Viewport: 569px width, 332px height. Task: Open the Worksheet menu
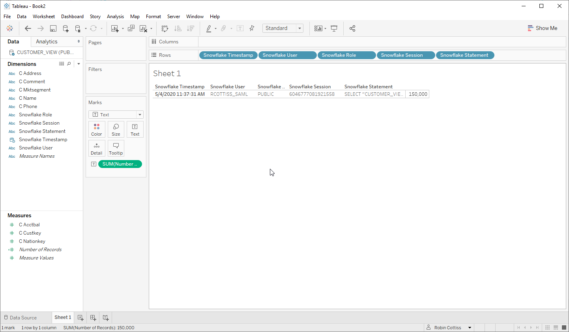click(x=44, y=17)
